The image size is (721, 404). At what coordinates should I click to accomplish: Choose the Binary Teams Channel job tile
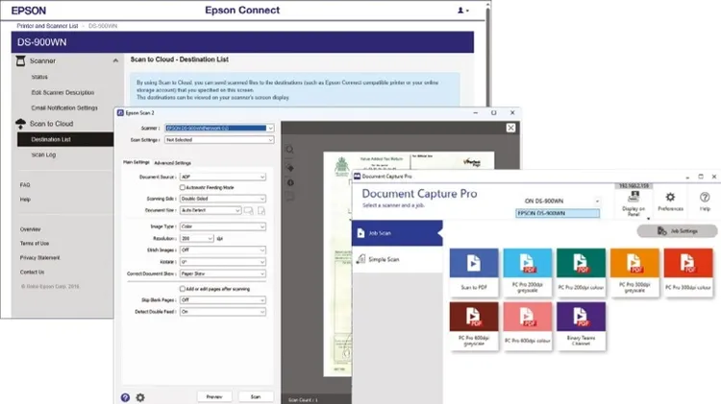pyautogui.click(x=581, y=326)
